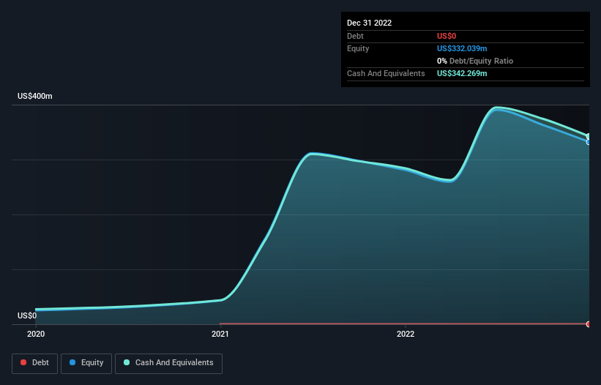
Task: Click the US$342.269m cash value
Action: pyautogui.click(x=462, y=73)
